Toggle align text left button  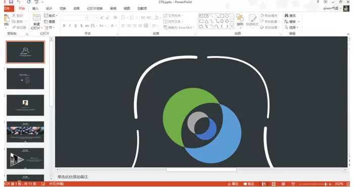(x=123, y=26)
